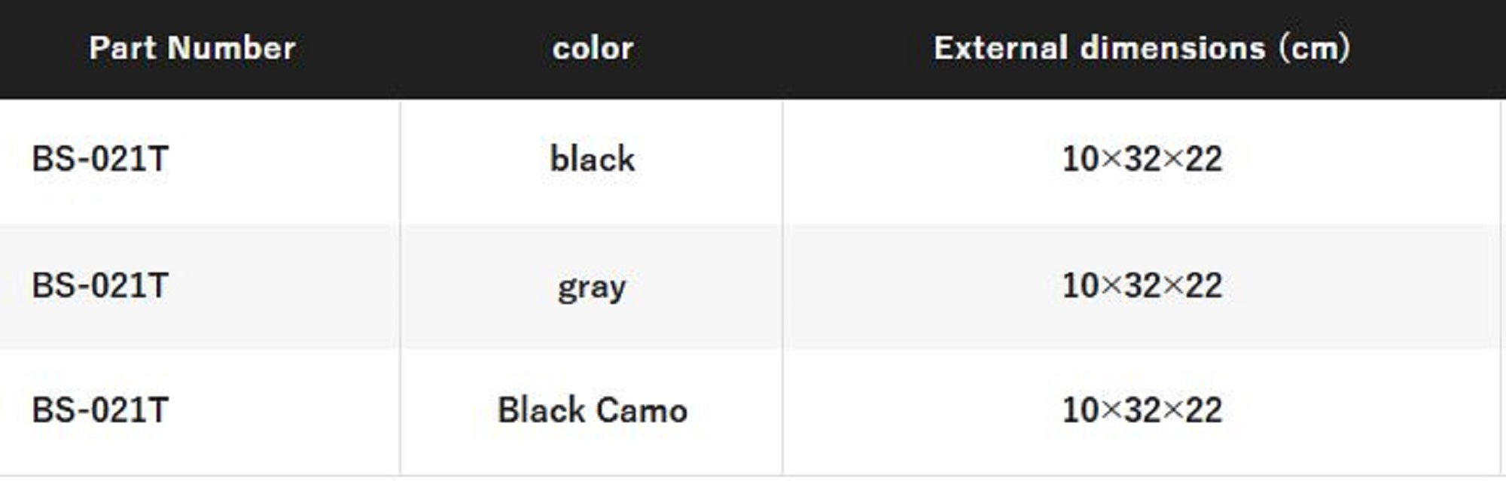Image resolution: width=1506 pixels, height=481 pixels.
Task: Click the External dimensions (cm) header
Action: click(1142, 48)
